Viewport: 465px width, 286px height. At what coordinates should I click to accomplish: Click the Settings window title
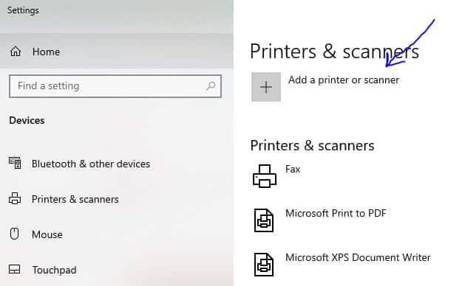23,10
